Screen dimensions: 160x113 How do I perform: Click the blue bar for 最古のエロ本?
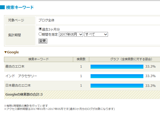coord(117,67)
